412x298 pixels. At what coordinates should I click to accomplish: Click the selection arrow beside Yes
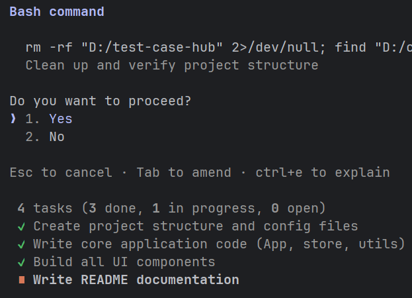point(13,119)
